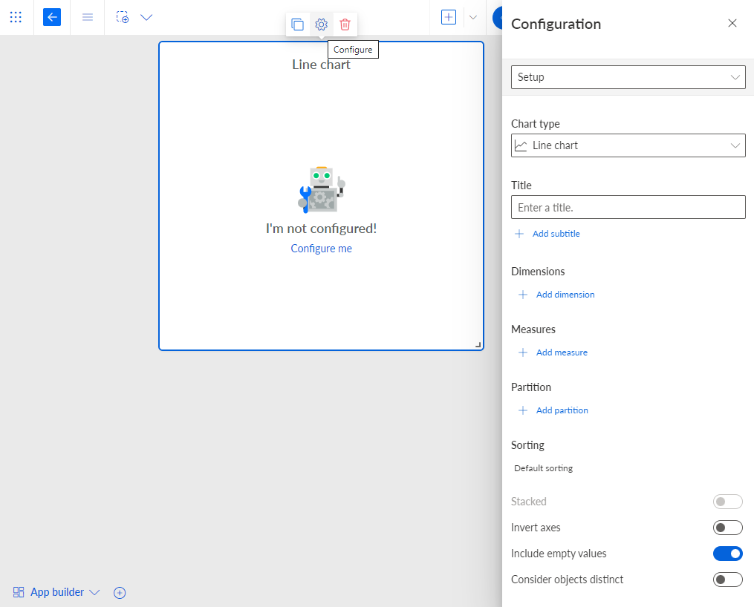The width and height of the screenshot is (754, 607).
Task: Duplicate the Line chart widget
Action: click(x=298, y=24)
